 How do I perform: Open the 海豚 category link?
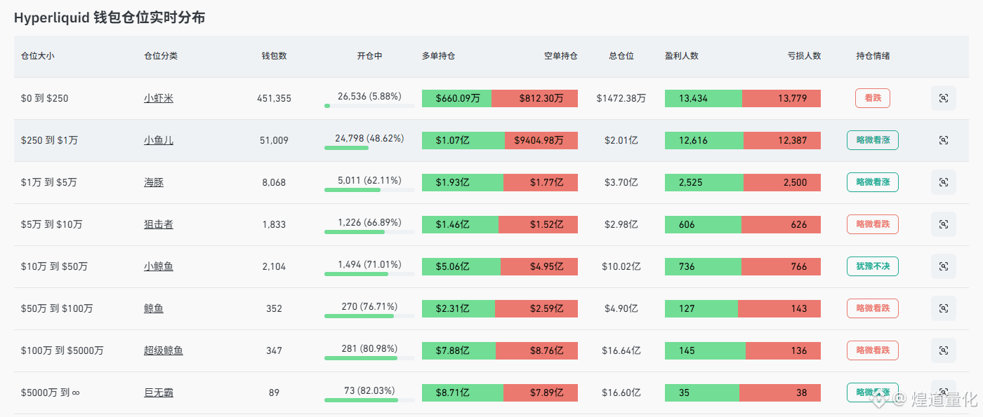pyautogui.click(x=154, y=182)
